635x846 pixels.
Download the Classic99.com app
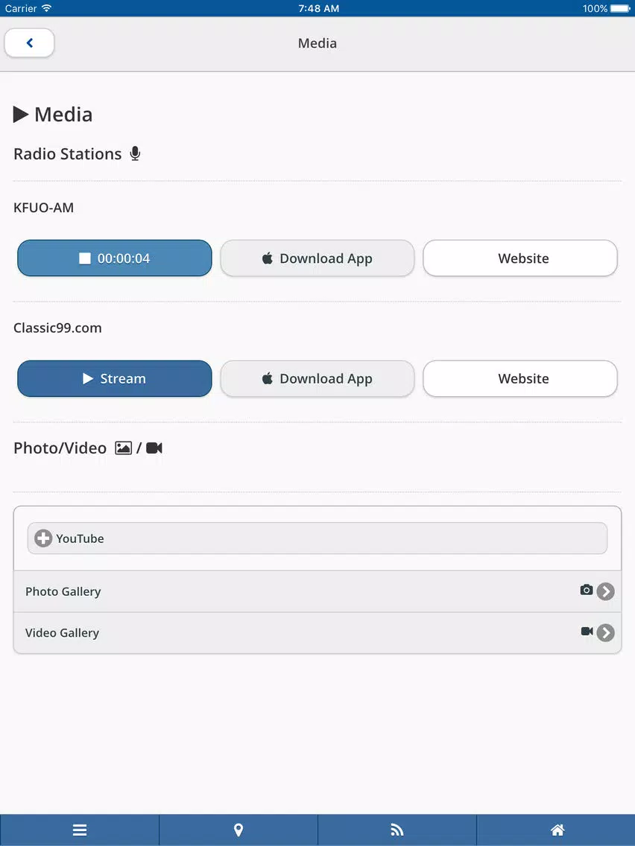click(x=317, y=379)
